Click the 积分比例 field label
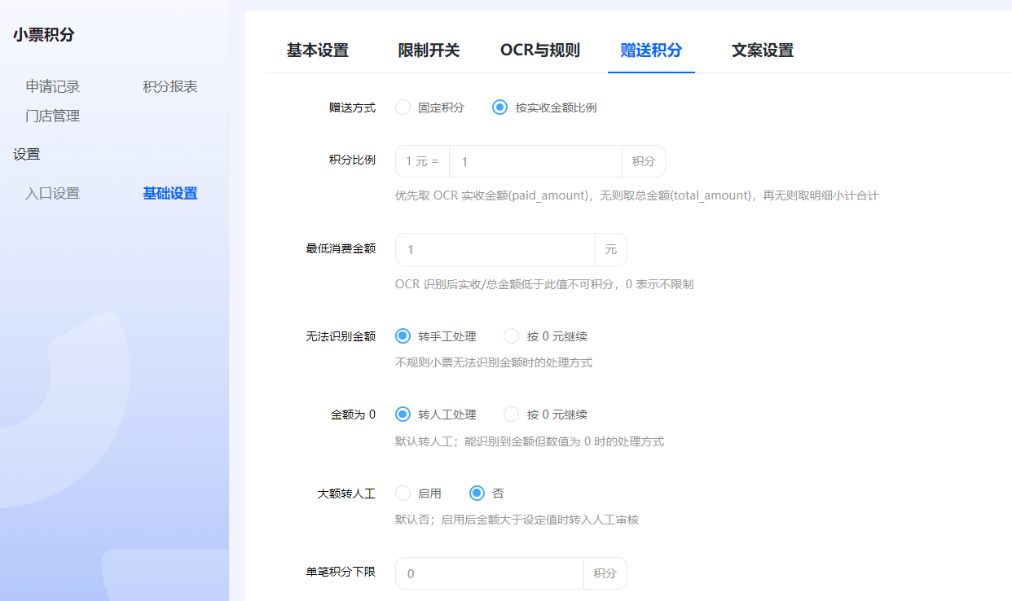This screenshot has width=1012, height=601. 352,160
